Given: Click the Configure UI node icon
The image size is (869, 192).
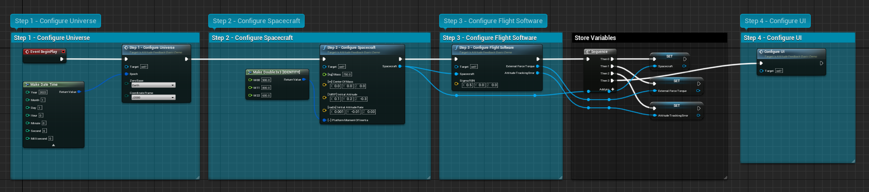Looking at the screenshot, I should coord(761,52).
